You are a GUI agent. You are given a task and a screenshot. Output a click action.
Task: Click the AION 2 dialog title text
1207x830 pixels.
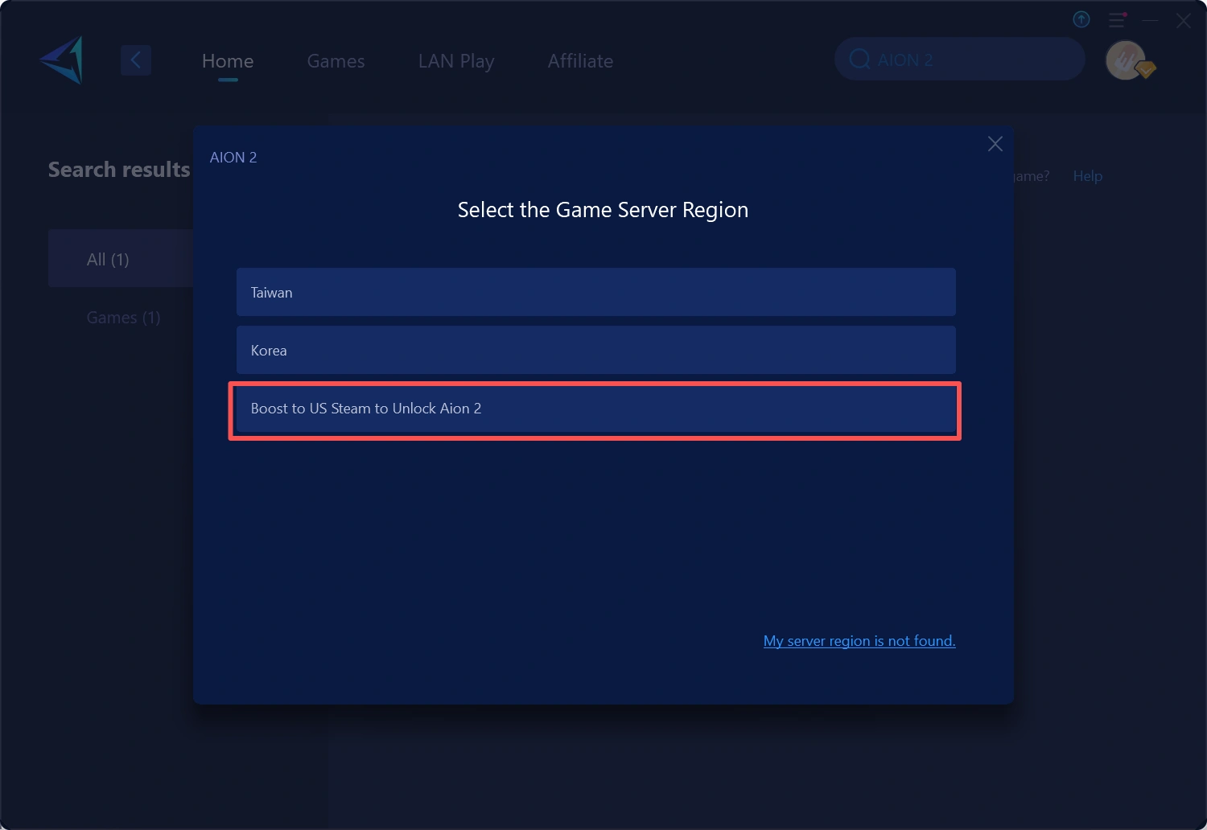233,158
